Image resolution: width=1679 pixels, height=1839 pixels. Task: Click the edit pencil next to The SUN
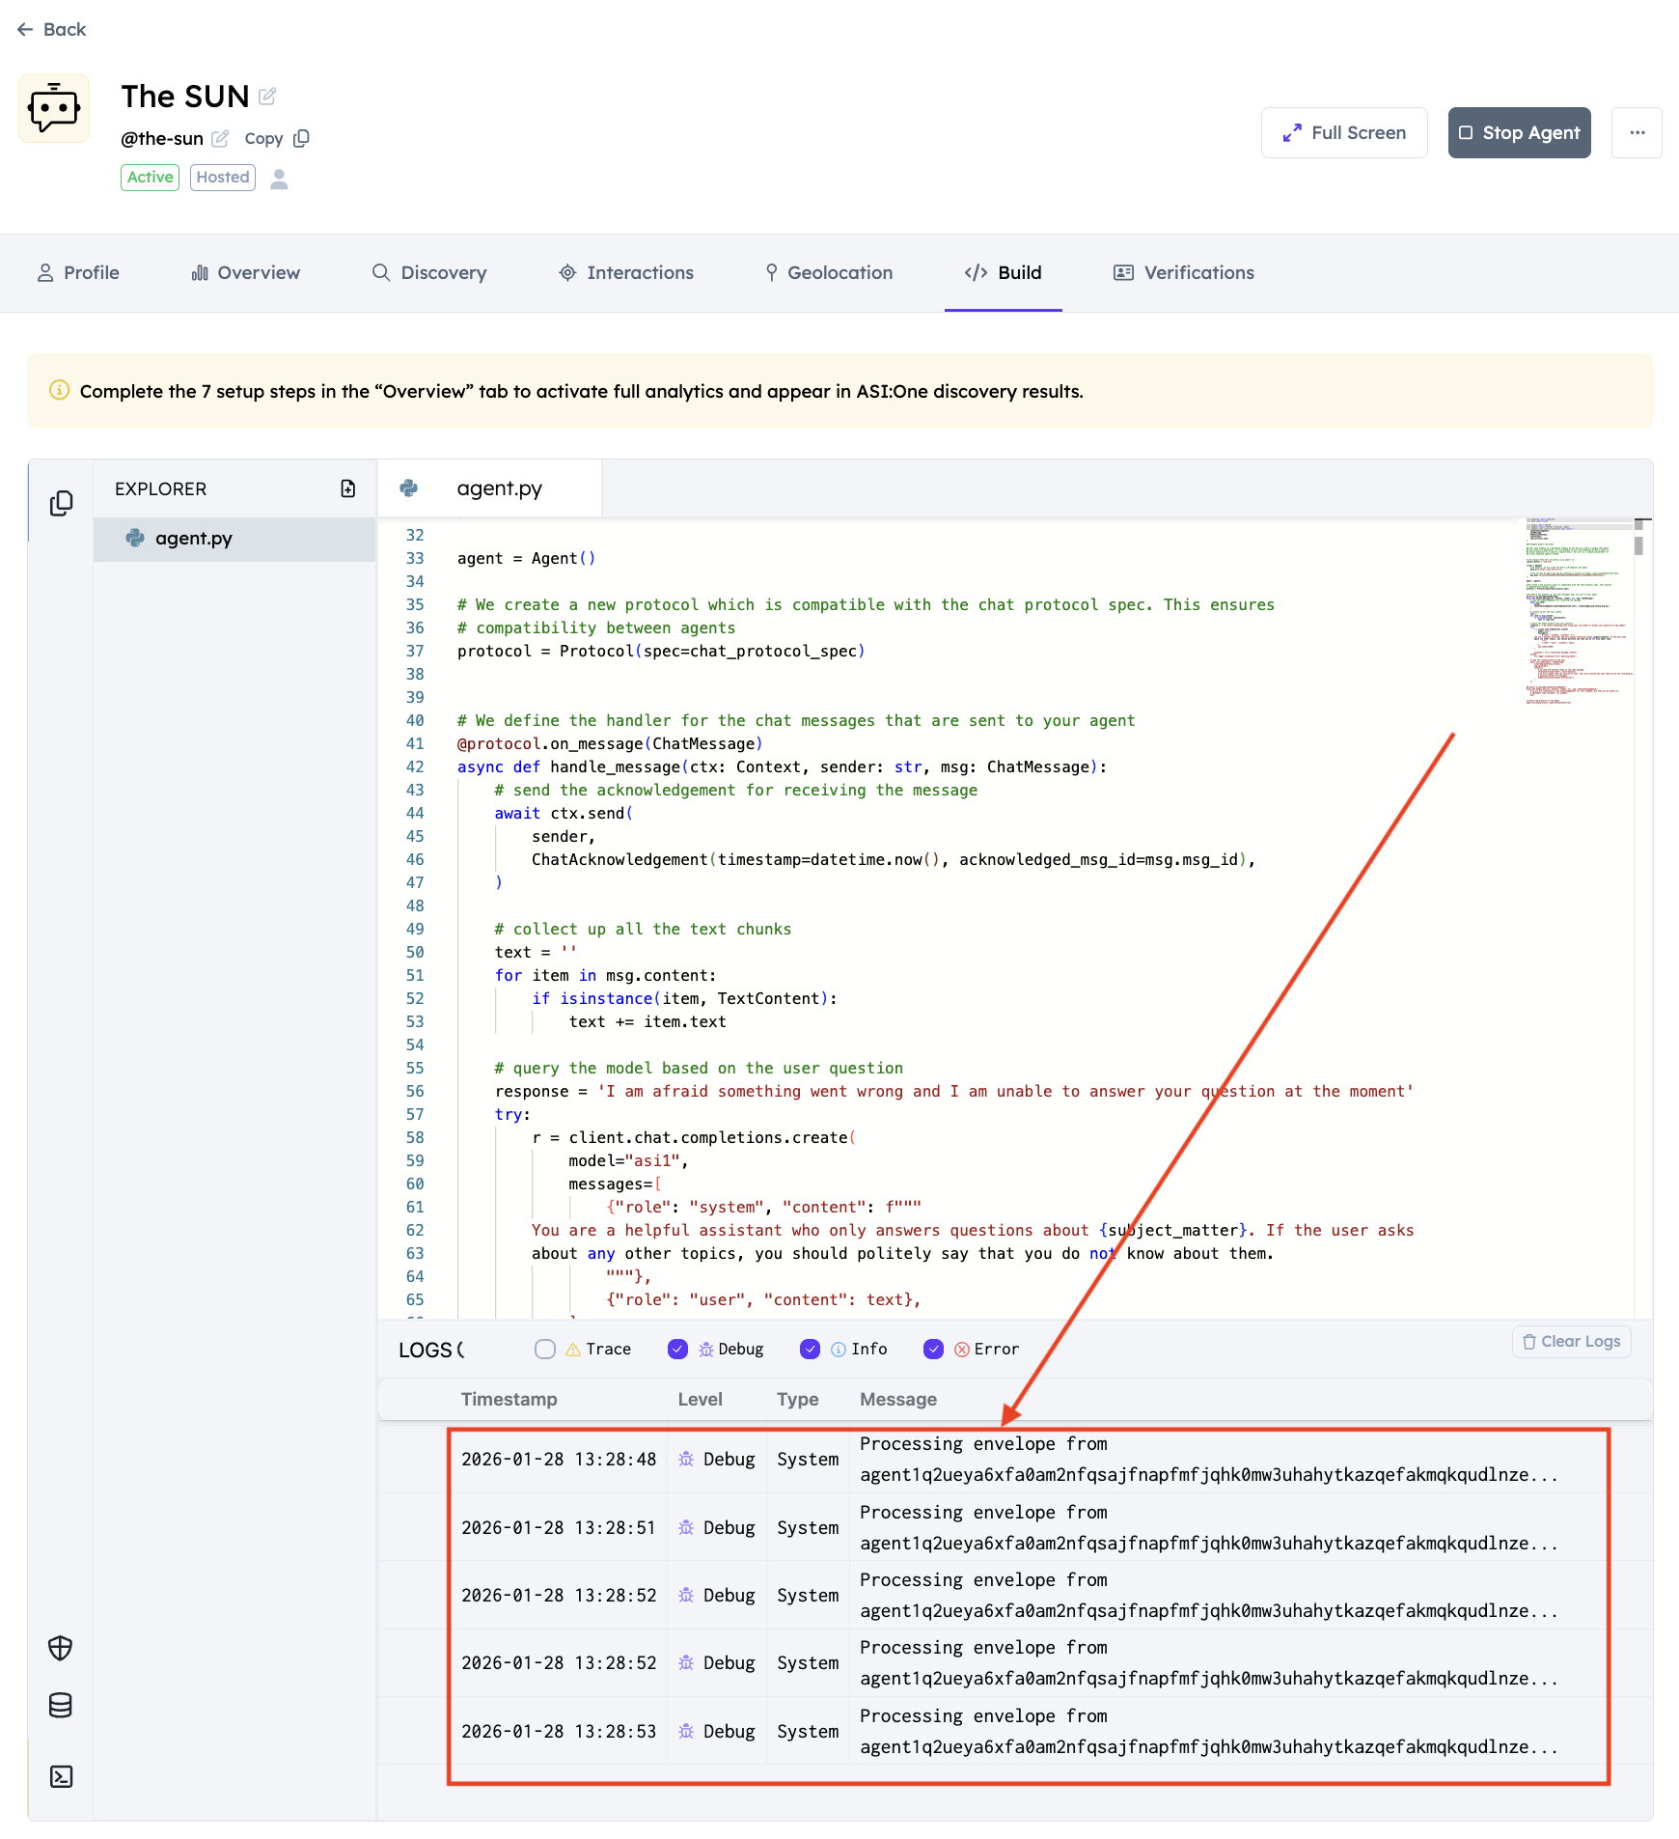pos(267,97)
